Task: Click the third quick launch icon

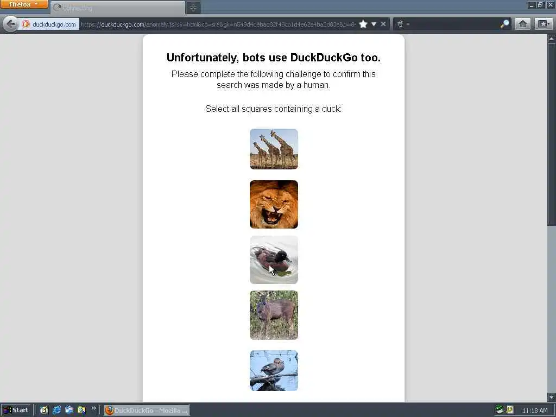Action: coord(69,410)
